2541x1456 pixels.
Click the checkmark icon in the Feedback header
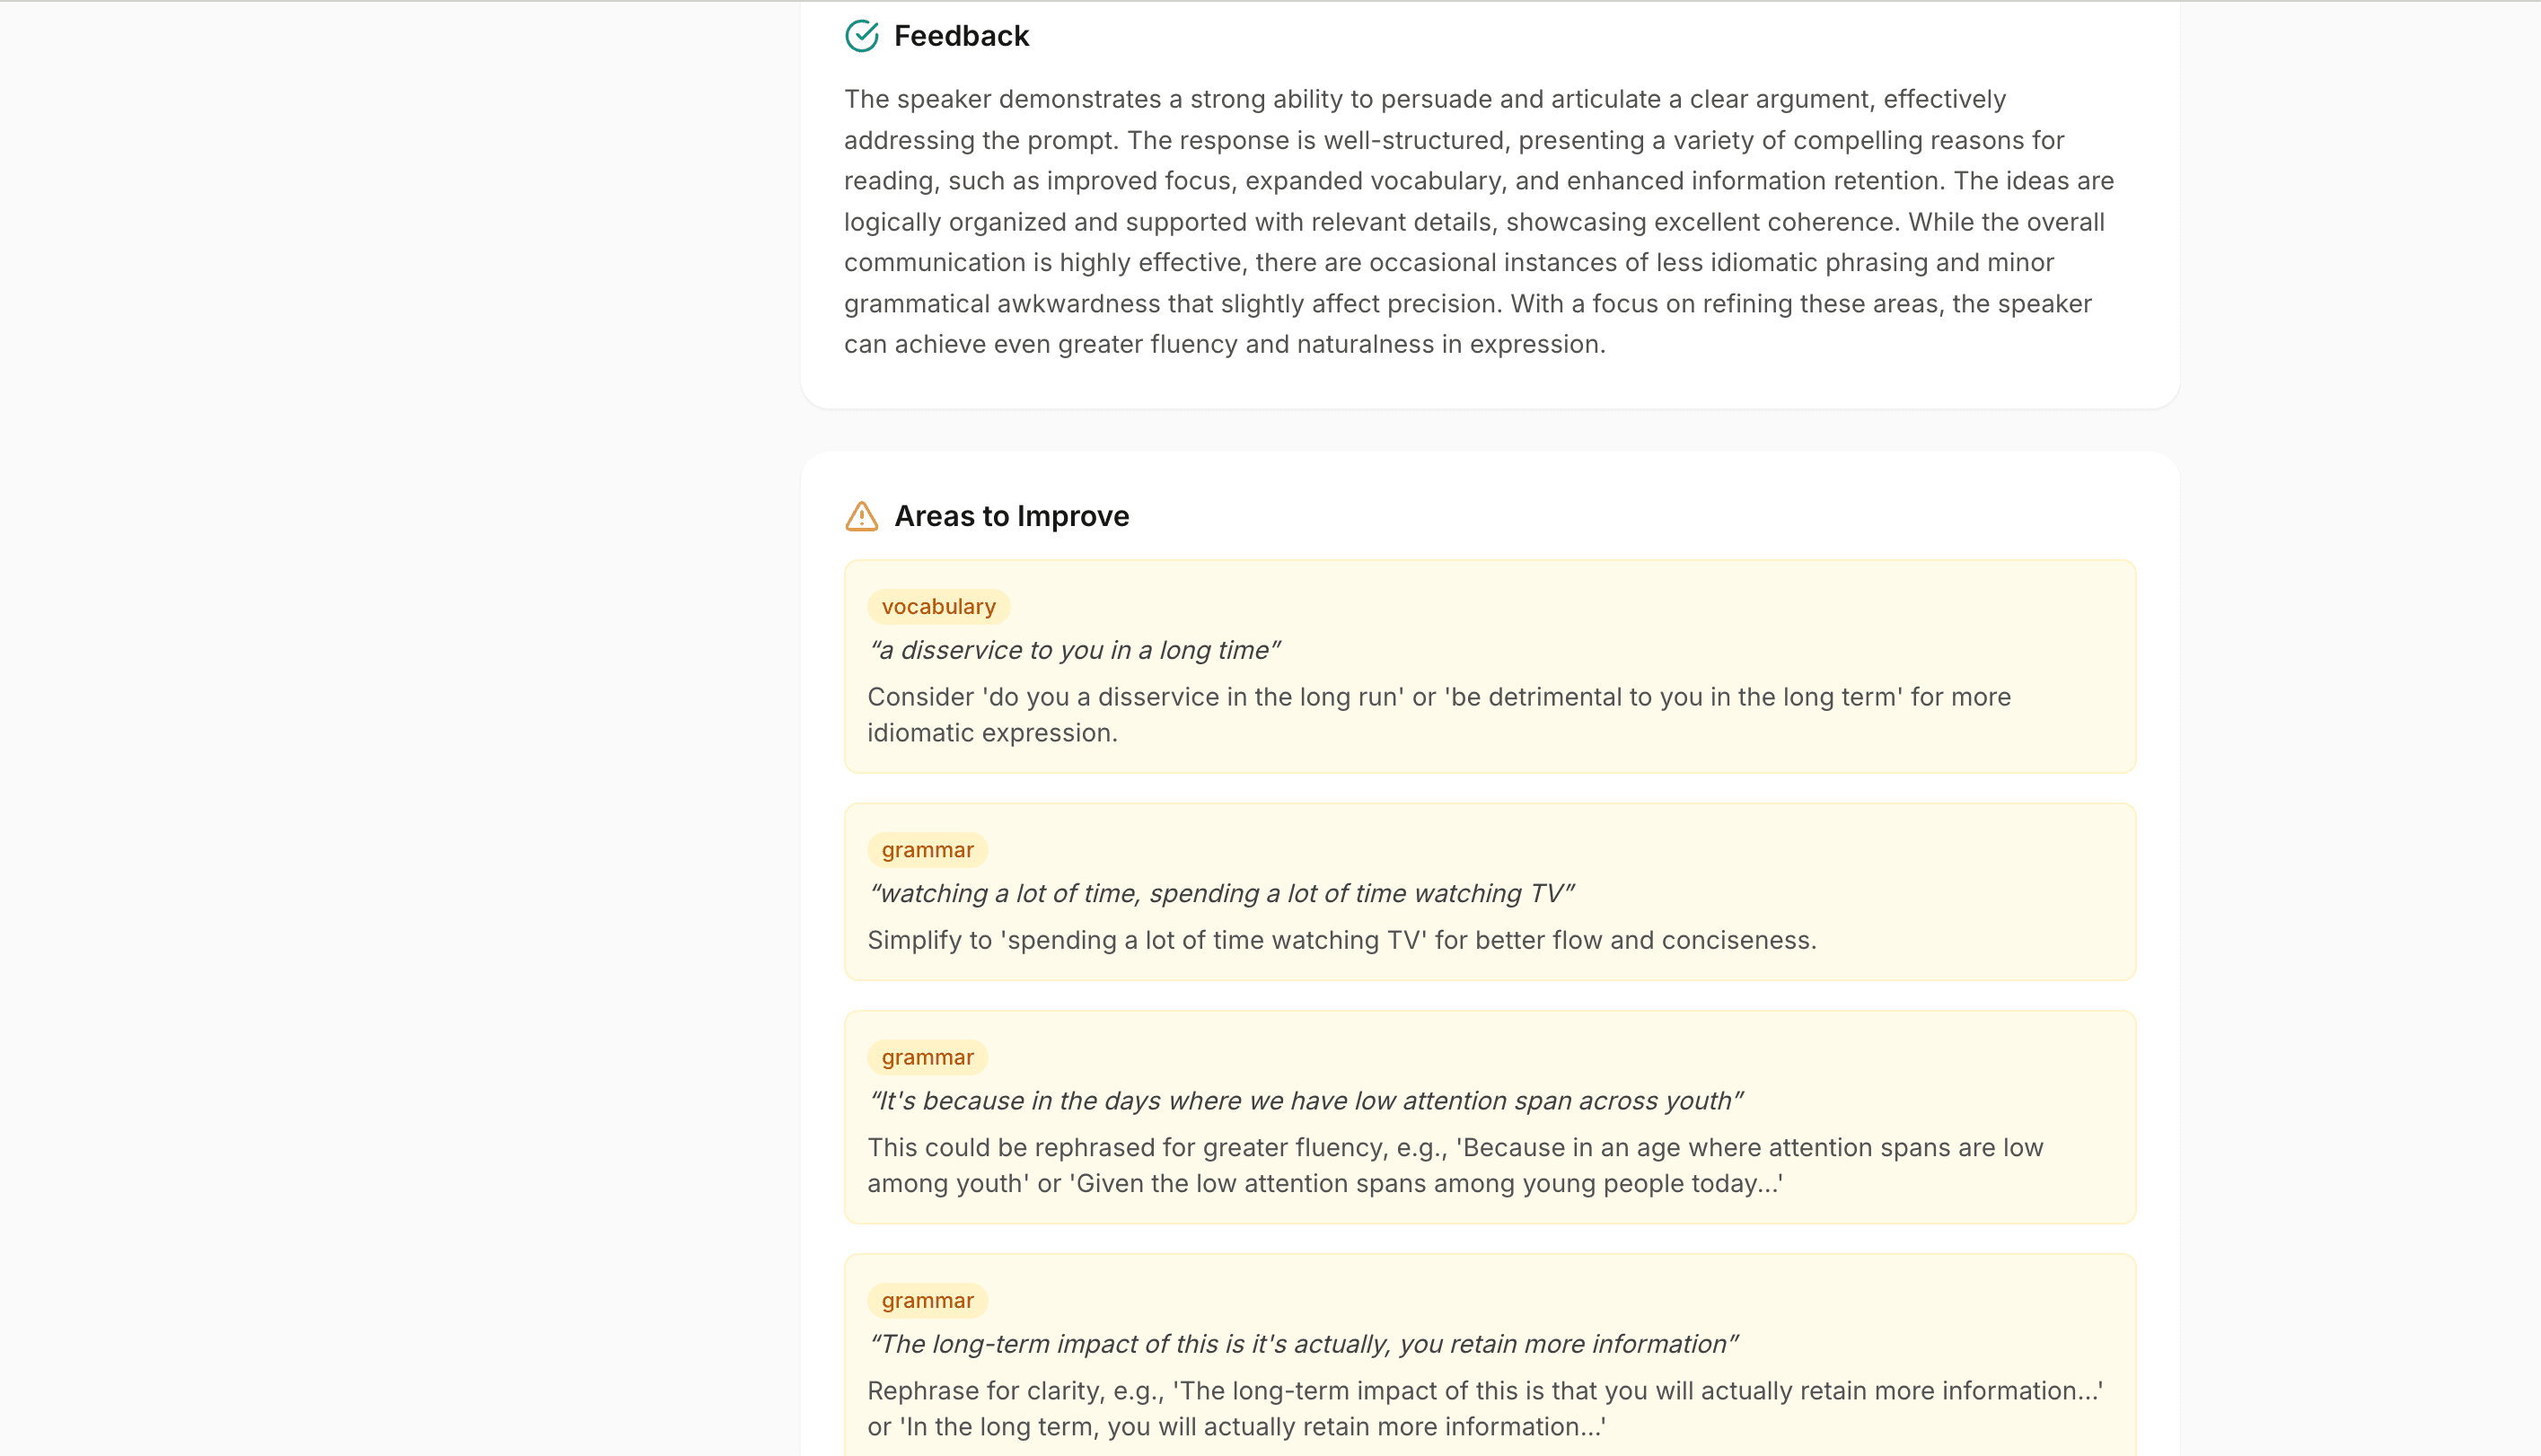point(861,35)
